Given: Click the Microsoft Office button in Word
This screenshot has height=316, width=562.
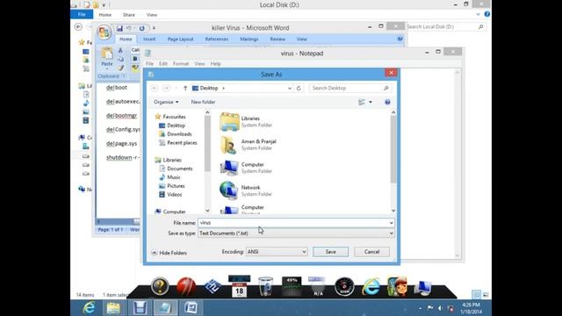Looking at the screenshot, I should [104, 32].
